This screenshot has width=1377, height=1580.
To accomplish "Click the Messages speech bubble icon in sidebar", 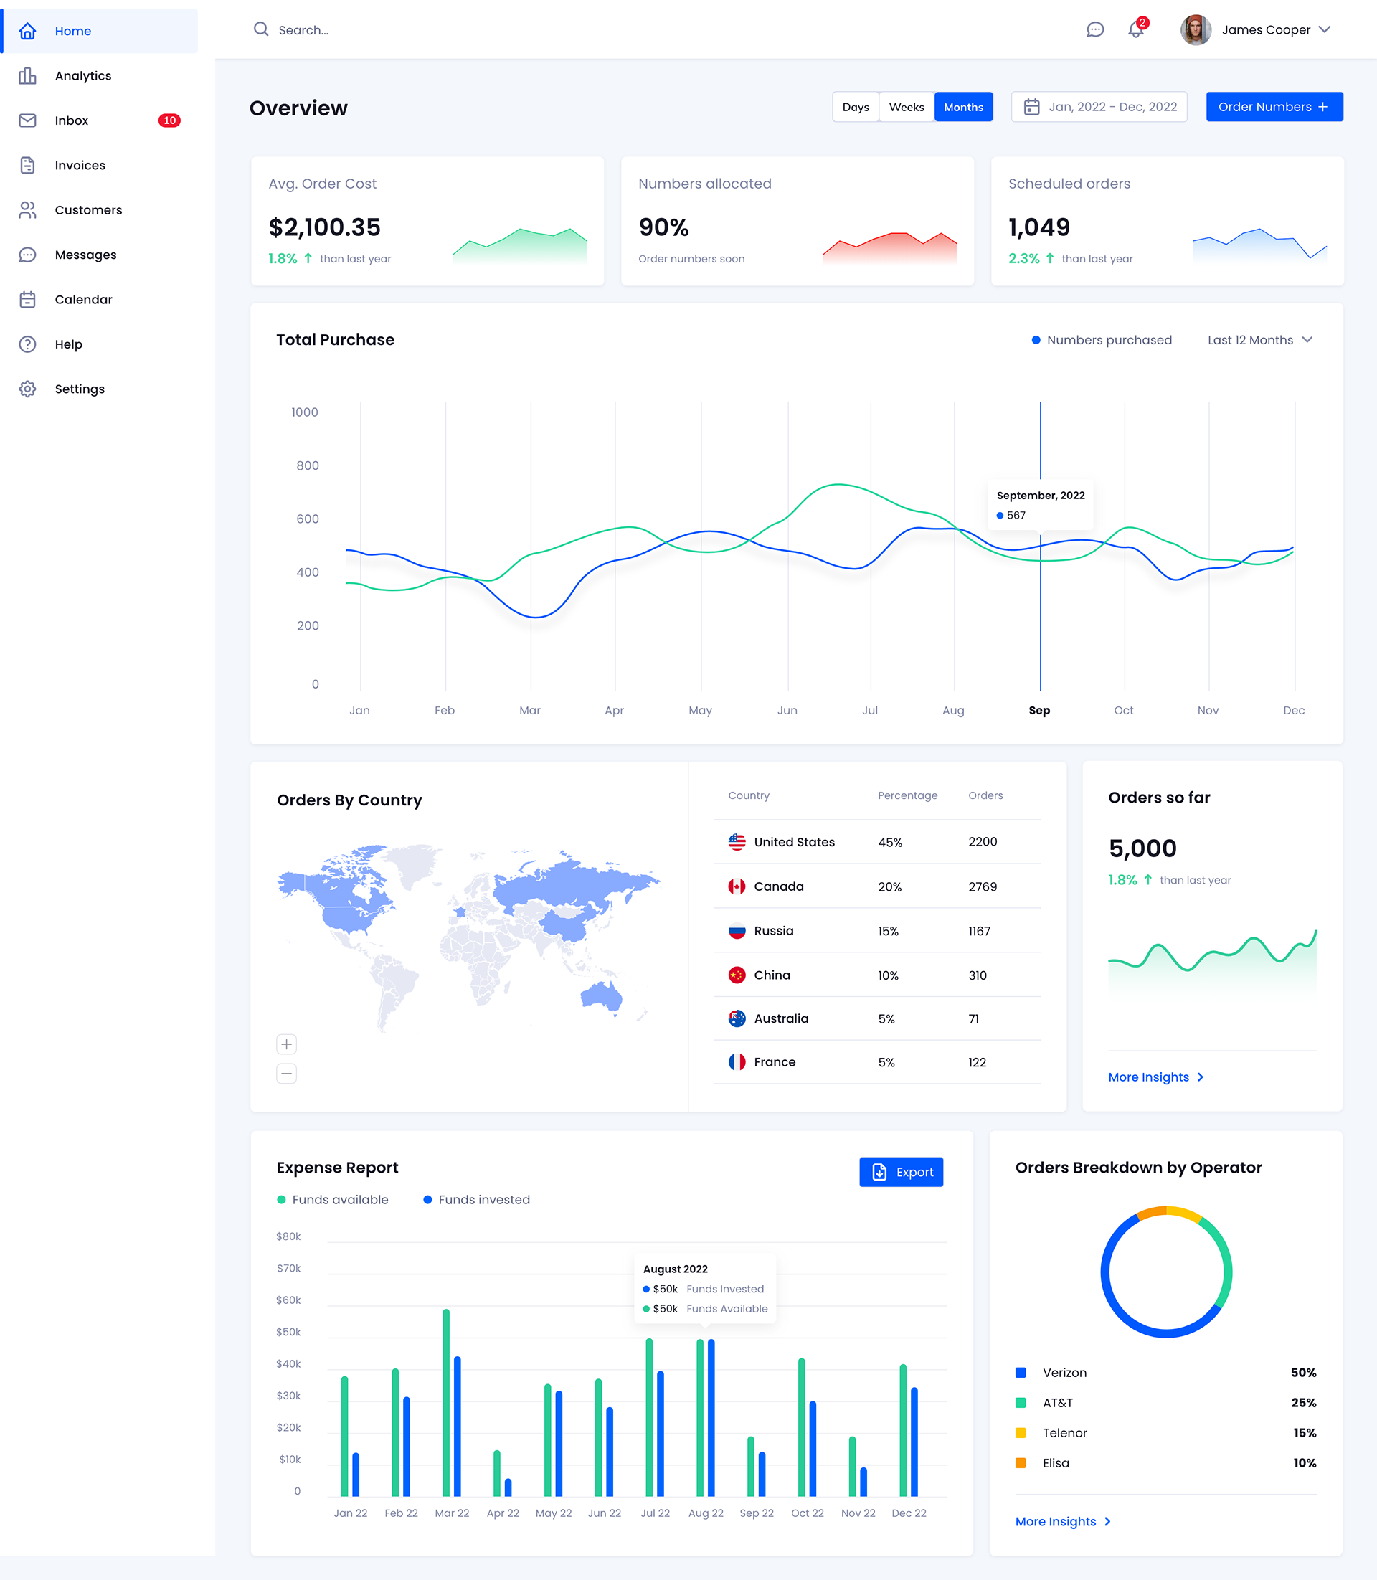I will pyautogui.click(x=28, y=255).
